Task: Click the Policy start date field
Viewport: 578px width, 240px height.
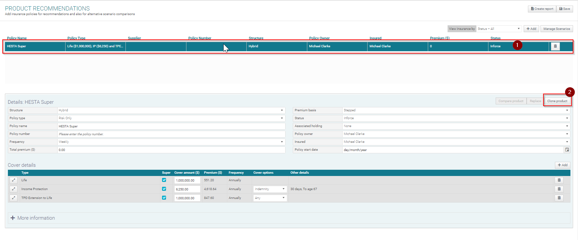Action: pos(453,150)
